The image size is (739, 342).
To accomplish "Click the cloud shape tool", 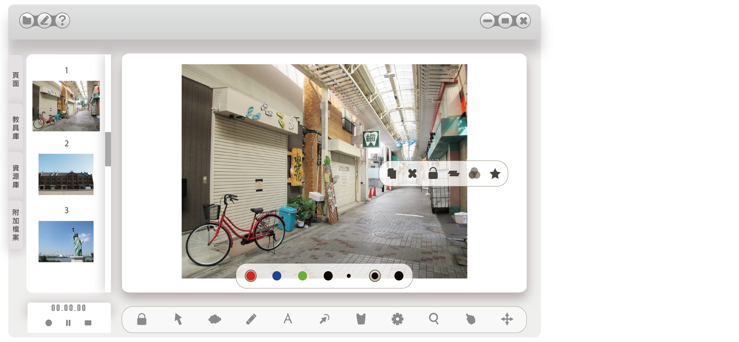I will coord(215,319).
